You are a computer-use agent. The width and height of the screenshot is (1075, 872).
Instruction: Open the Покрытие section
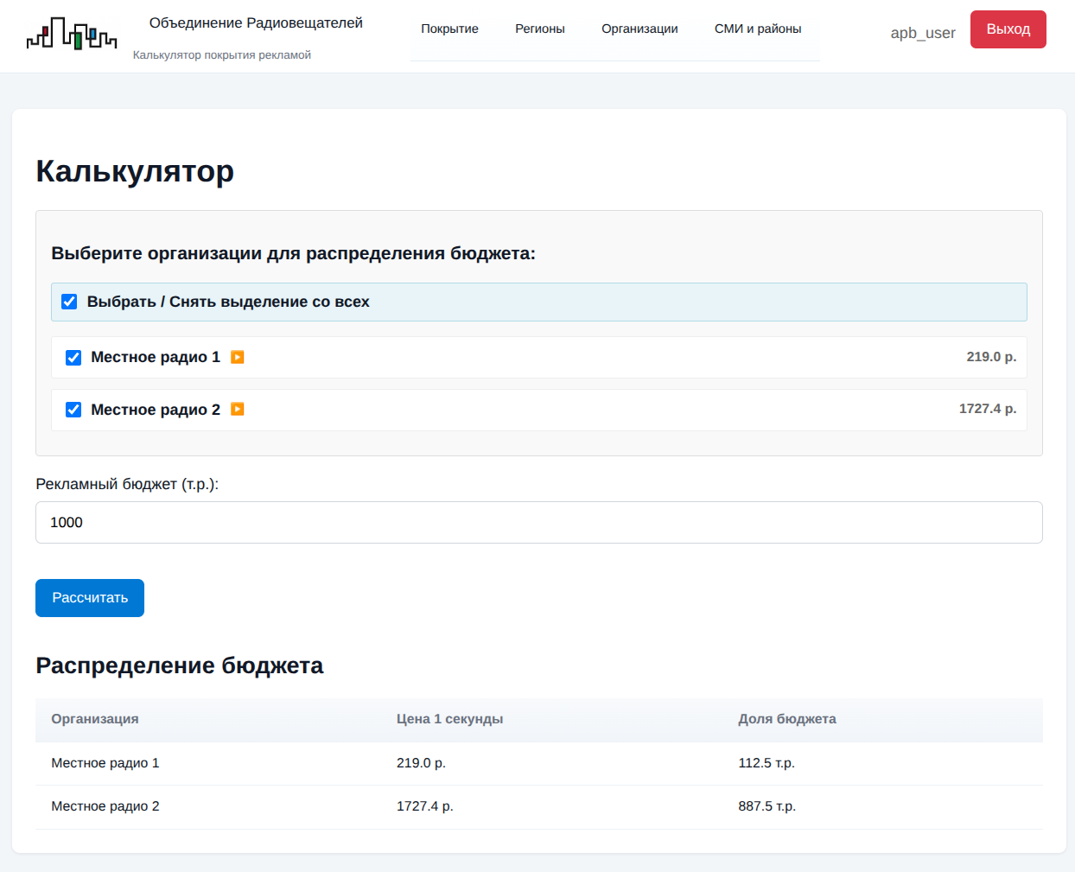[449, 29]
